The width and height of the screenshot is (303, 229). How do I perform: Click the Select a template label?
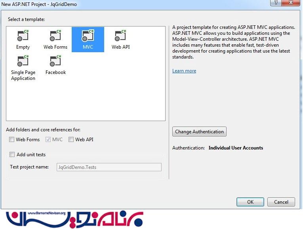(26, 19)
